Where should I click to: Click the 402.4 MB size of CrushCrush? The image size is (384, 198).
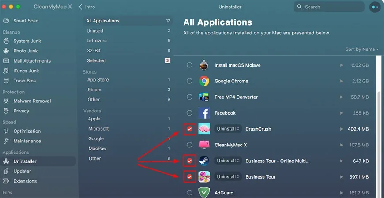pos(358,129)
